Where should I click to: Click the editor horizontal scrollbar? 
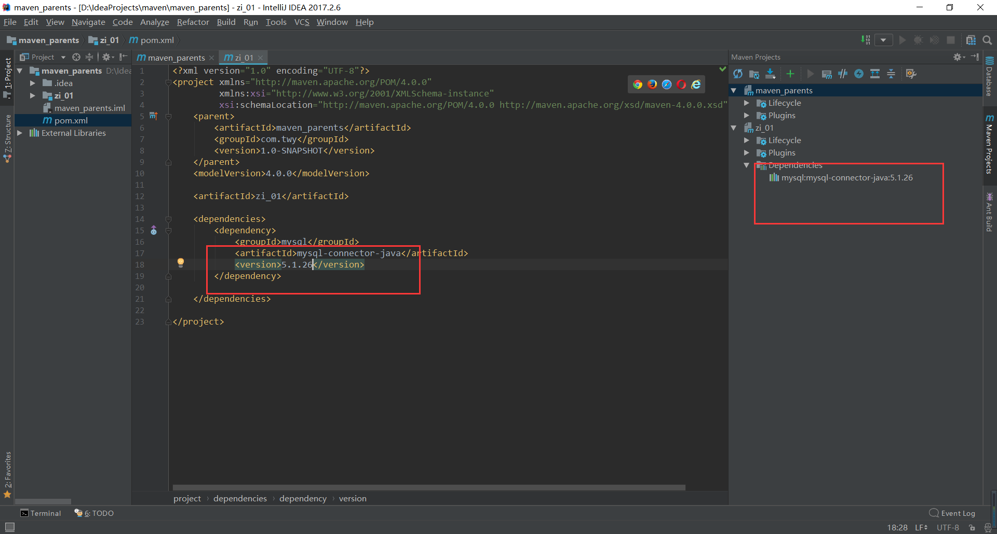point(429,487)
